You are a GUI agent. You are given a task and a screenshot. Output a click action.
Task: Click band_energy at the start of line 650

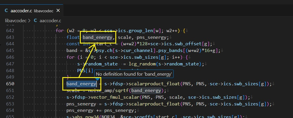pyautogui.click(x=81, y=84)
